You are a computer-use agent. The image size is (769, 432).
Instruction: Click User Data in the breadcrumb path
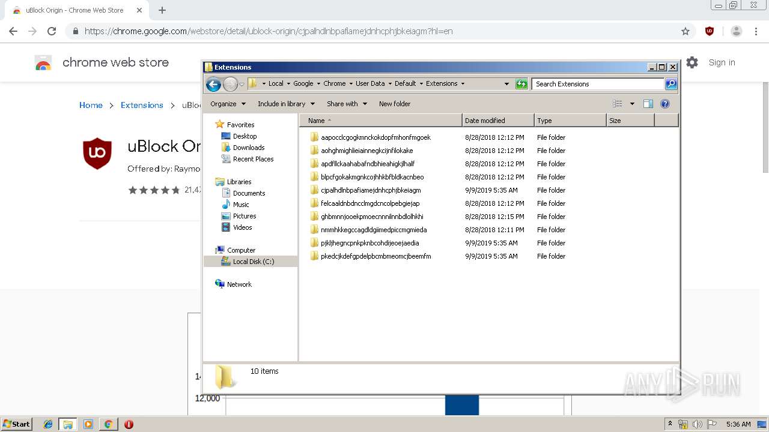(x=370, y=83)
